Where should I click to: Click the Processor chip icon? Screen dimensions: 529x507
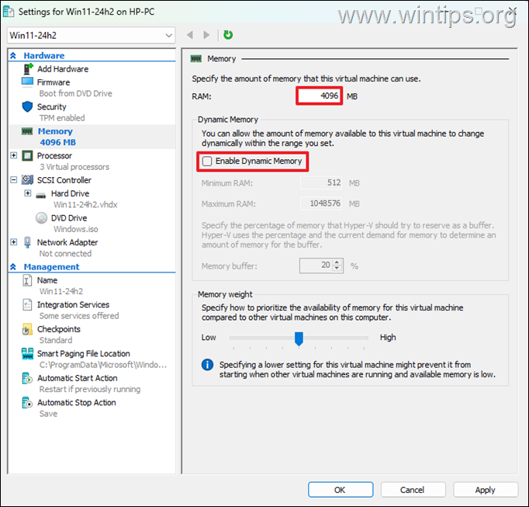(x=27, y=156)
